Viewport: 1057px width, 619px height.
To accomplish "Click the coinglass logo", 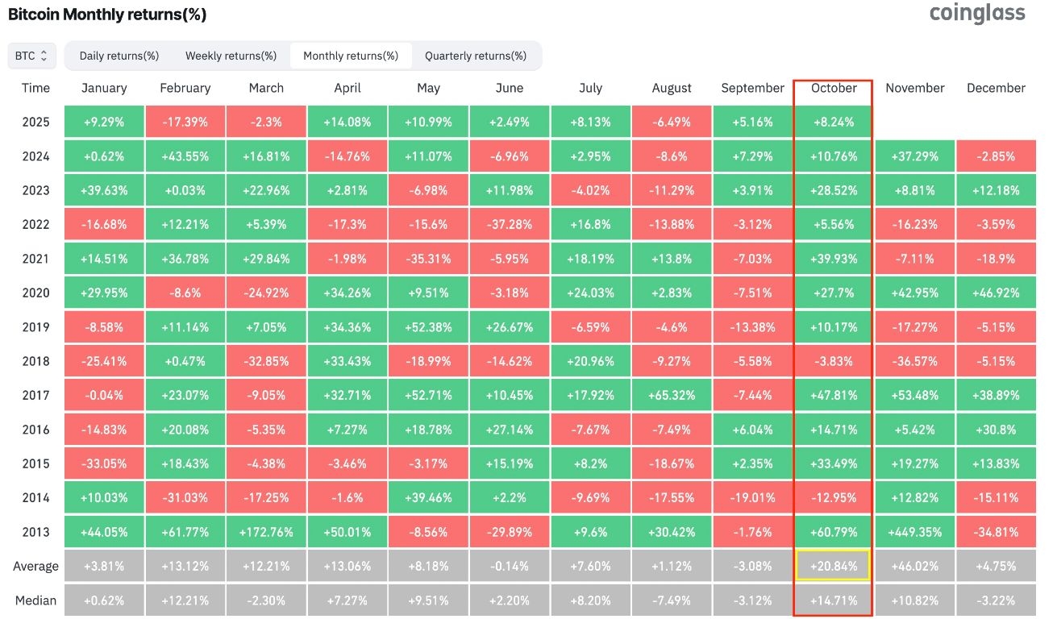I will pyautogui.click(x=976, y=14).
